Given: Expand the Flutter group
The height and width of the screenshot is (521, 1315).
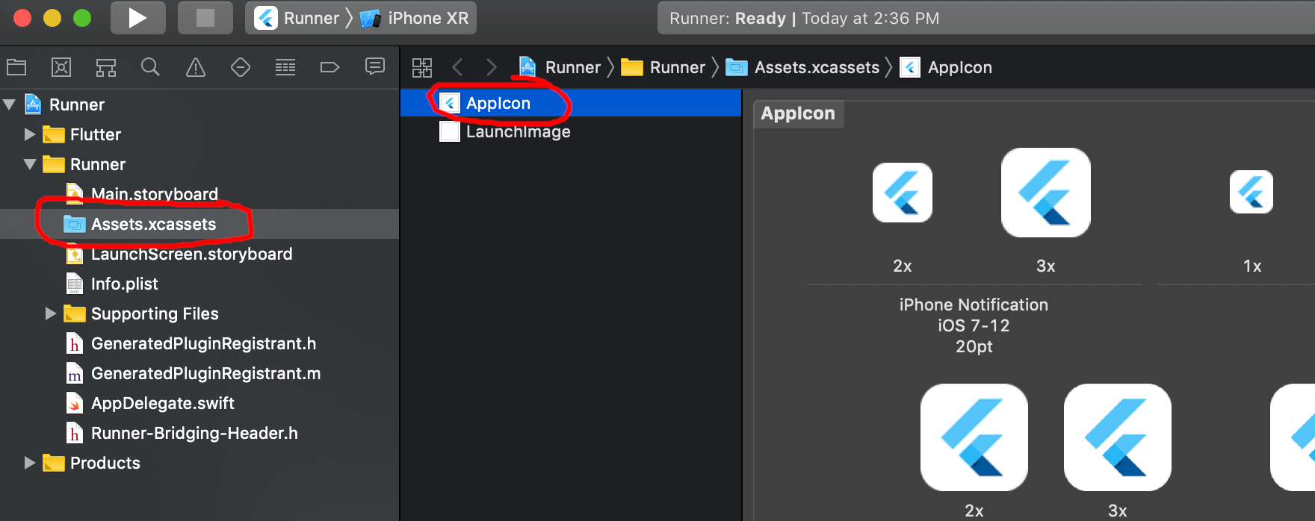Looking at the screenshot, I should coord(30,134).
